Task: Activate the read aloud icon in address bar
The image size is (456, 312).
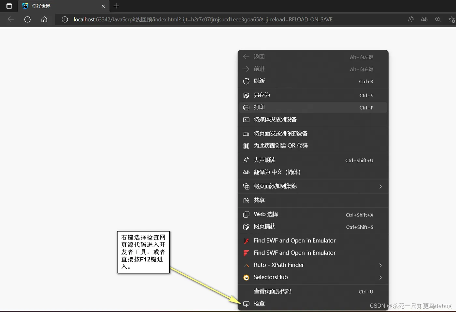Action: (410, 19)
